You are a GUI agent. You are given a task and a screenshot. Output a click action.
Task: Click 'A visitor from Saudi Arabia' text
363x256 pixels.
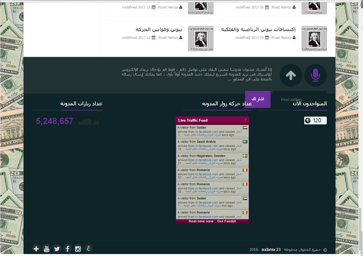[x=197, y=142]
